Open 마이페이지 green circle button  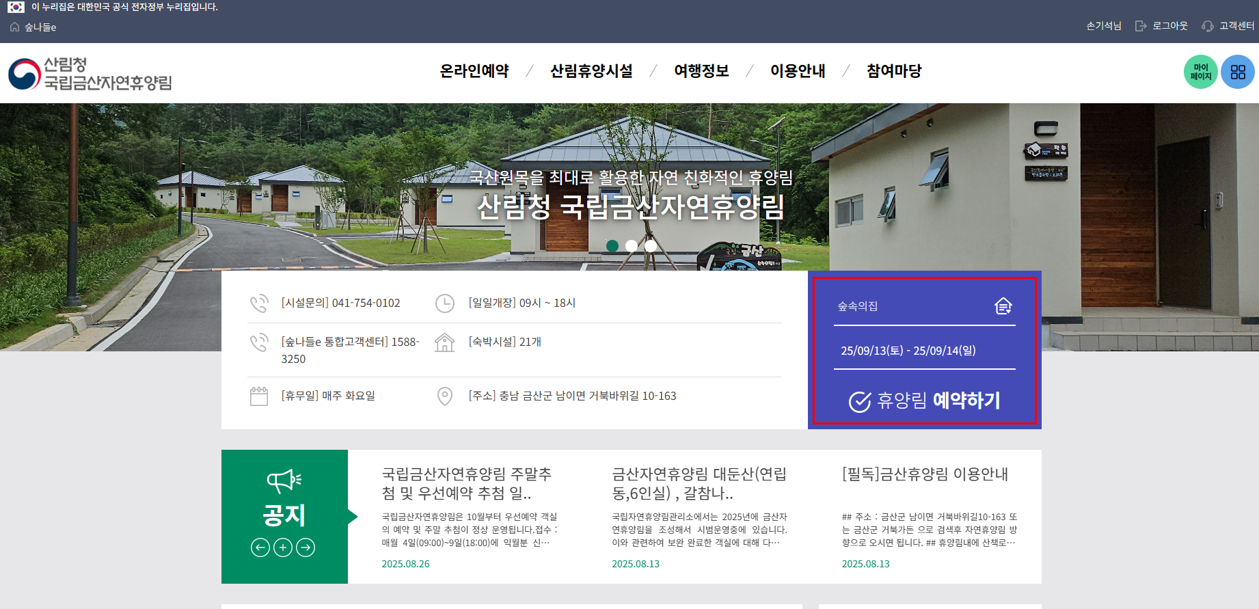(x=1201, y=72)
